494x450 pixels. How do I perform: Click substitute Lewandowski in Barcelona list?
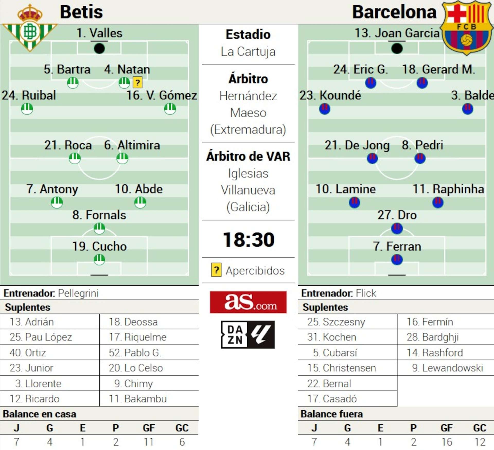pos(447,368)
